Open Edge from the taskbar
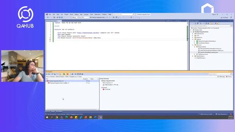Viewport: 235px width, 132px height. tap(66, 117)
